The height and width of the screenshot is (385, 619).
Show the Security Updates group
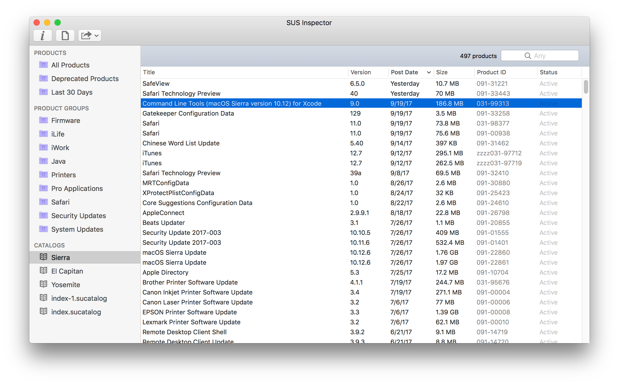click(x=79, y=216)
